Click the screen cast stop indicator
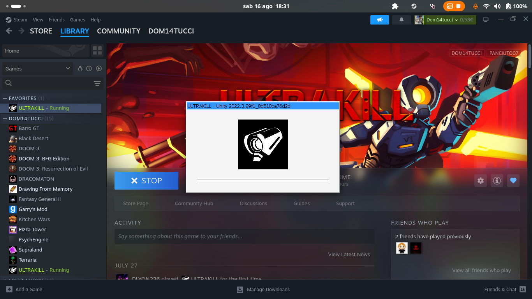 coord(454,6)
